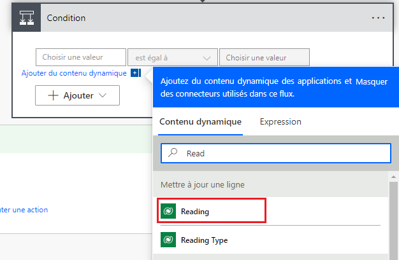Image resolution: width=399 pixels, height=260 pixels.
Task: Switch to the Contenu dynamique tab
Action: tap(200, 122)
